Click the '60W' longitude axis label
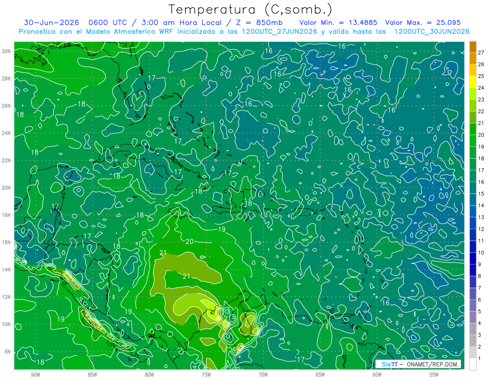Image resolution: width=492 pixels, height=380 pixels. click(x=377, y=375)
